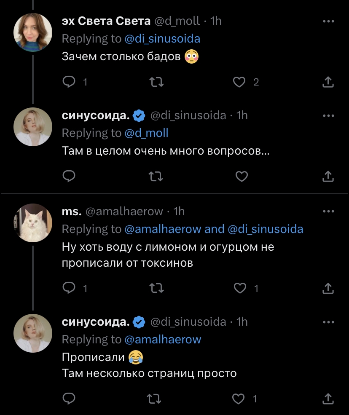Screen dimensions: 349x415
Task: Reply to Света's tweet about бадов
Action: point(69,82)
